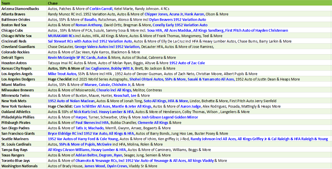Select the James Wood, Dyaln Crews cell

189,166
